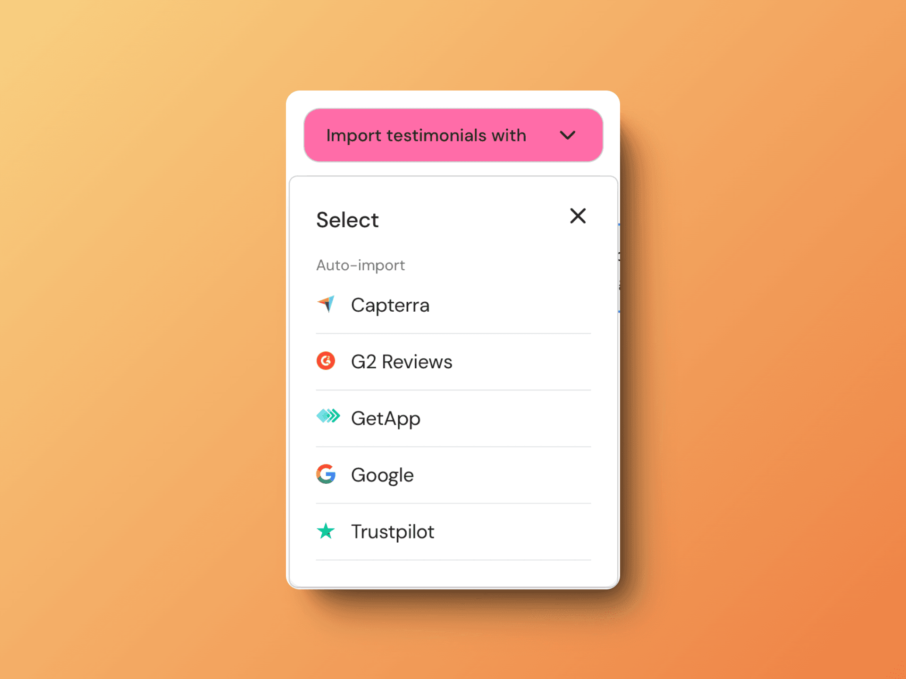The width and height of the screenshot is (906, 679).
Task: Click the Trustpilot list row
Action: coord(425,531)
